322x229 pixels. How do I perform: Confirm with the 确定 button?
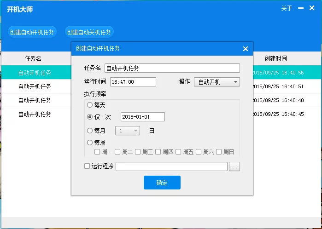click(162, 183)
